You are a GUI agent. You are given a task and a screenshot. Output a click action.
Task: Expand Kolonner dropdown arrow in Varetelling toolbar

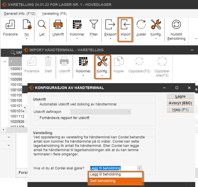[77, 39]
